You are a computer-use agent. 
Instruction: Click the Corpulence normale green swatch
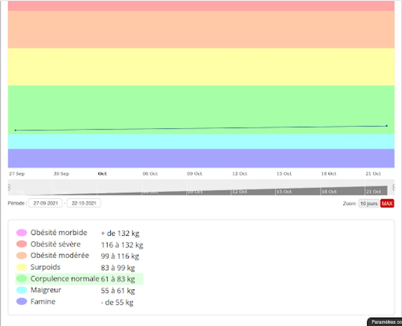pos(21,279)
